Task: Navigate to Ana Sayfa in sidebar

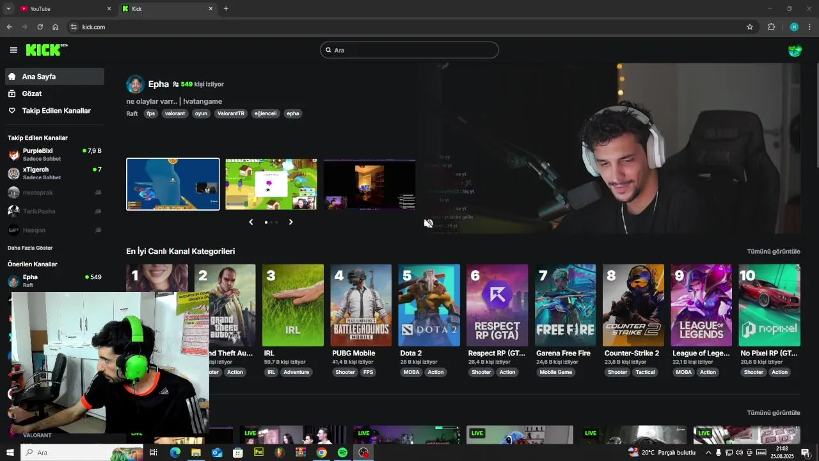Action: (54, 76)
